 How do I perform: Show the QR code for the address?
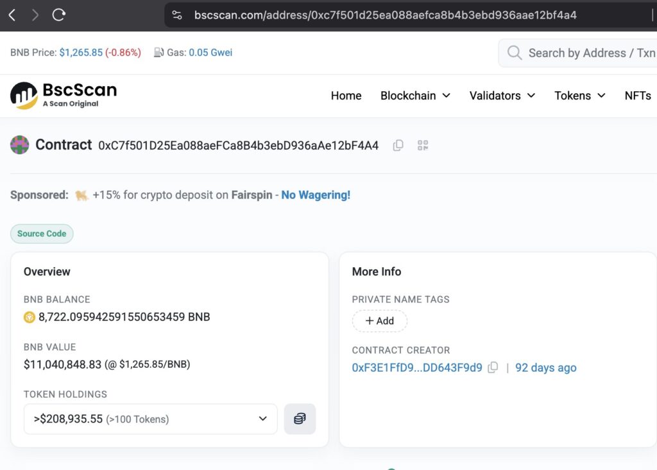coord(422,146)
